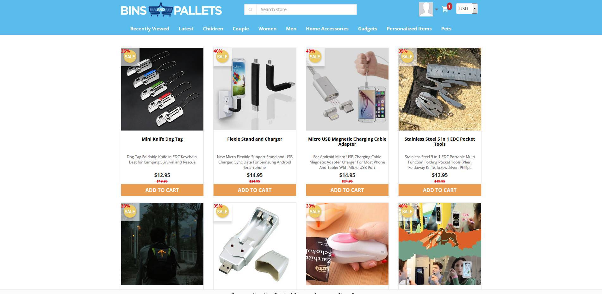Open the USD currency dropdown
This screenshot has width=602, height=294.
pyautogui.click(x=467, y=9)
